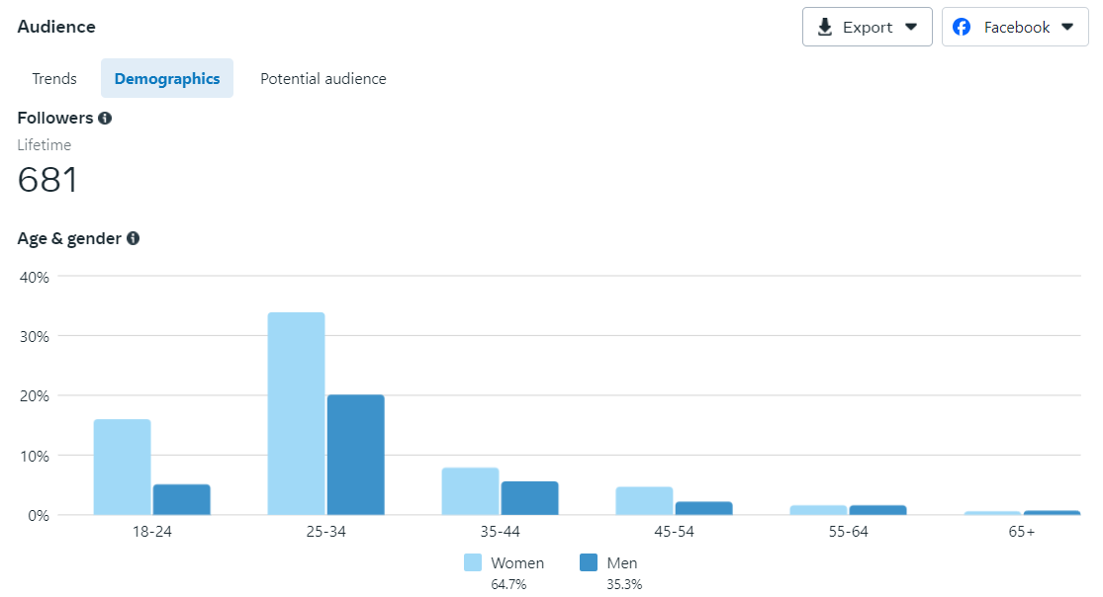Image resolution: width=1103 pixels, height=597 pixels.
Task: Click the Facebook logo icon
Action: (962, 28)
